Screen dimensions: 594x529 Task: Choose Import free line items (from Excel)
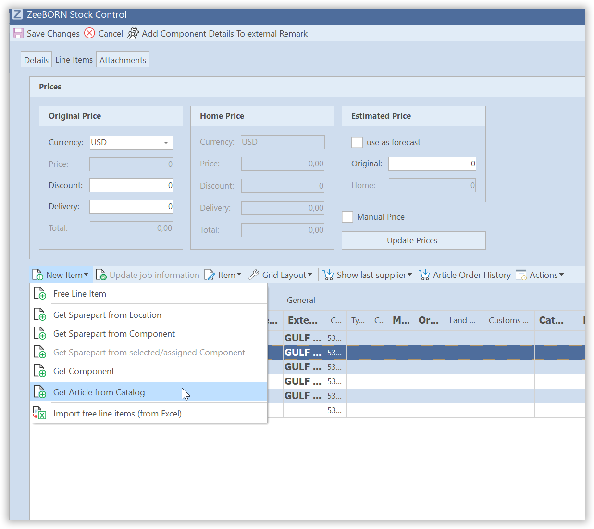[x=148, y=413]
